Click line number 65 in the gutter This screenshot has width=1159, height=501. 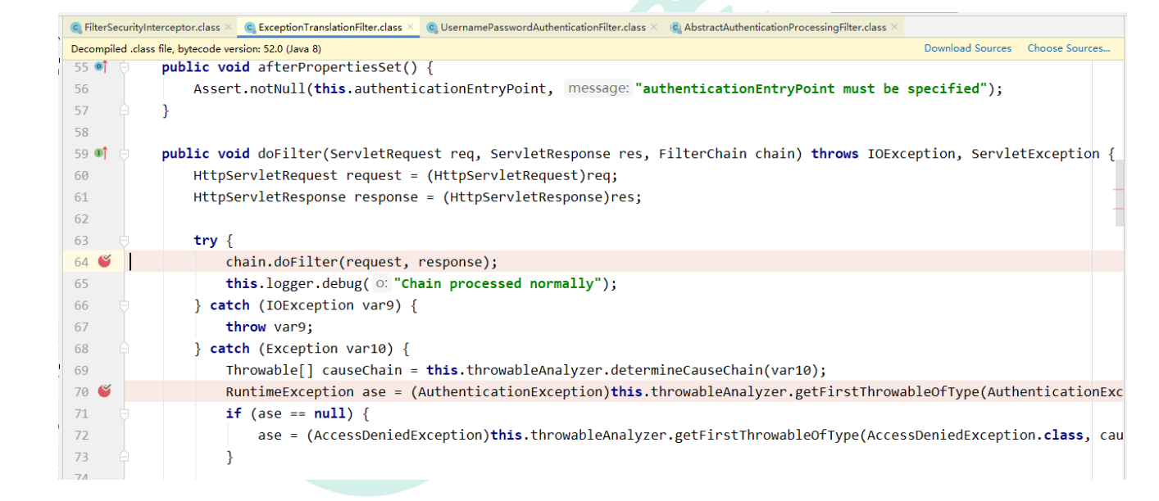[x=81, y=283]
